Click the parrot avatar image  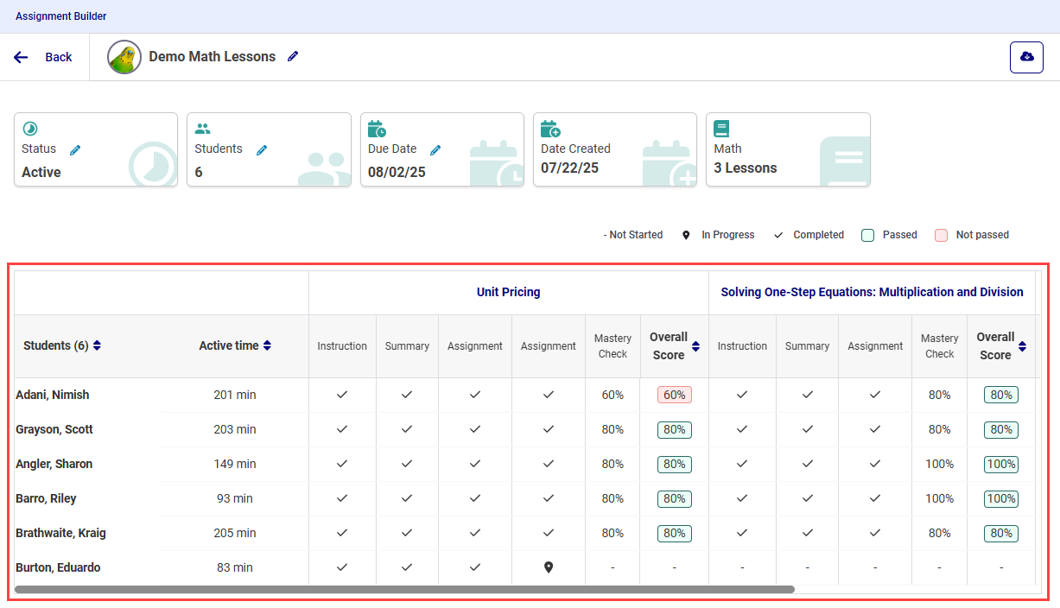point(124,57)
